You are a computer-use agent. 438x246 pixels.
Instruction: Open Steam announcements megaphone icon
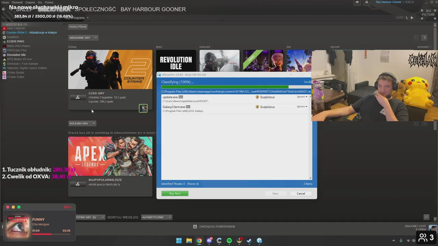(x=357, y=2)
